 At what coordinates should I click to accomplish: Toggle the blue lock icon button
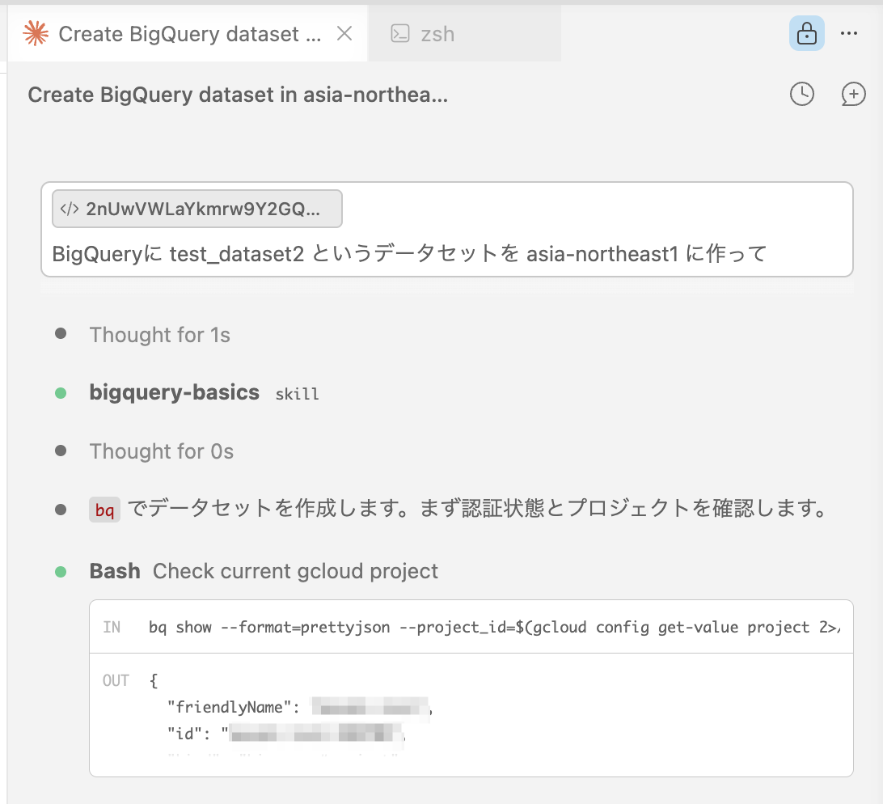(x=806, y=33)
